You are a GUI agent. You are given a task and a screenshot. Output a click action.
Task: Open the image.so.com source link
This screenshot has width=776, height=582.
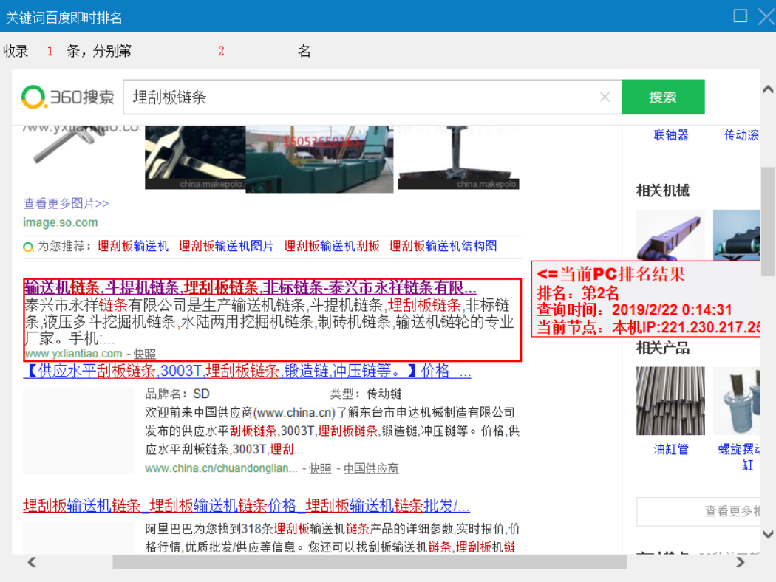coord(61,222)
